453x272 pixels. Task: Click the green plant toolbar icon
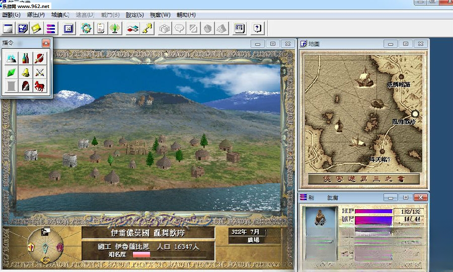pyautogui.click(x=115, y=28)
